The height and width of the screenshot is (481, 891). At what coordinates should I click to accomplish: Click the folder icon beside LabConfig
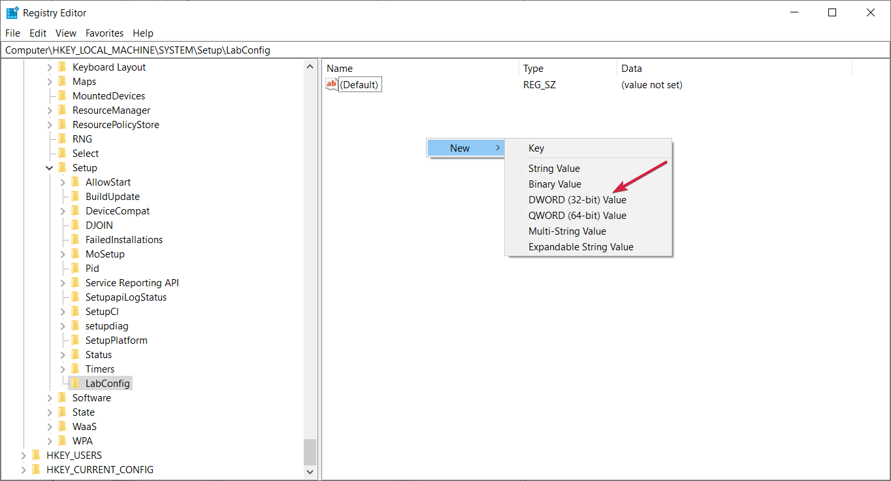[75, 383]
